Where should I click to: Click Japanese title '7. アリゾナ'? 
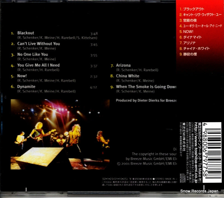pos(188,43)
